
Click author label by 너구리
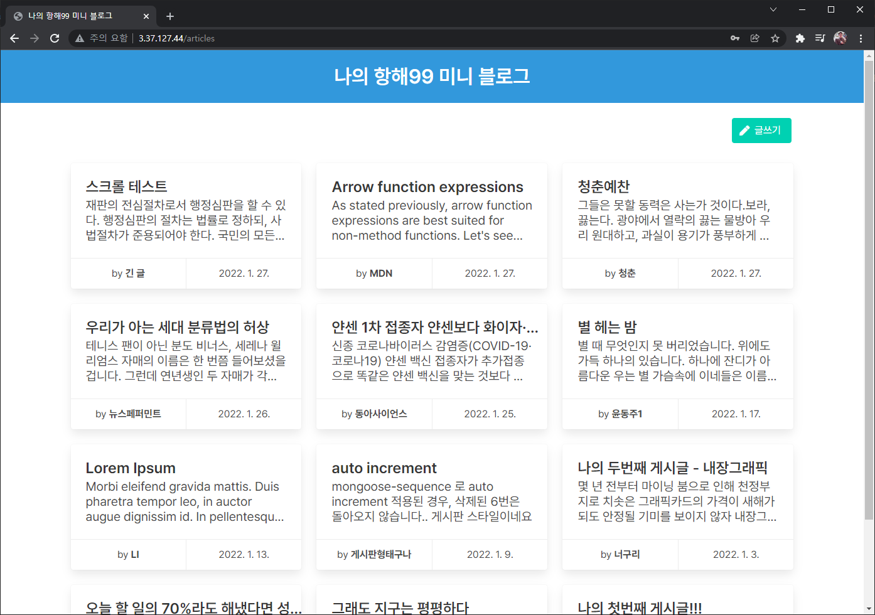620,555
